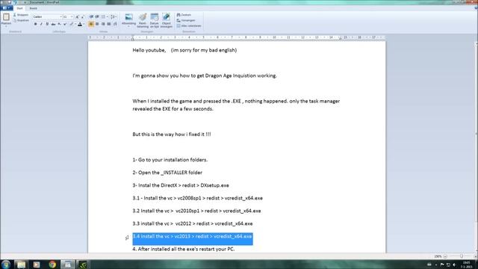Open the bullet list style dropdown
478x269 pixels.
108,16
